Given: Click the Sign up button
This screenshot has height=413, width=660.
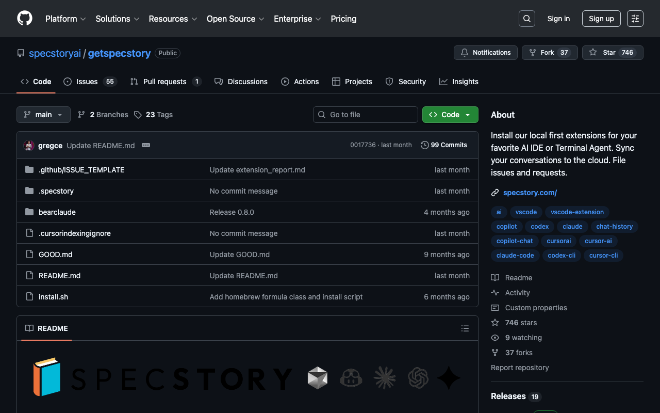Looking at the screenshot, I should 601,19.
